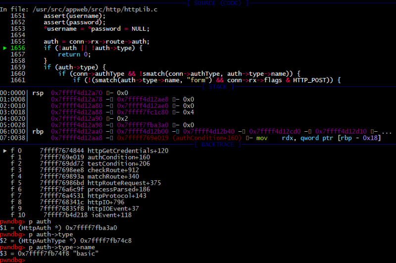
Task: Select output $1 = (HttpAuth *) 0x7ffff7fba3a0
Action: (x=58, y=228)
